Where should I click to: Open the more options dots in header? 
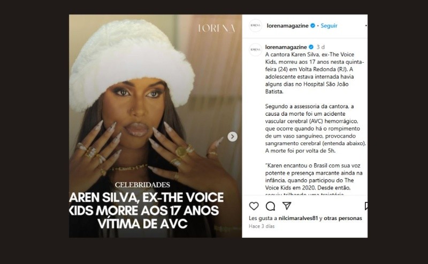[366, 26]
